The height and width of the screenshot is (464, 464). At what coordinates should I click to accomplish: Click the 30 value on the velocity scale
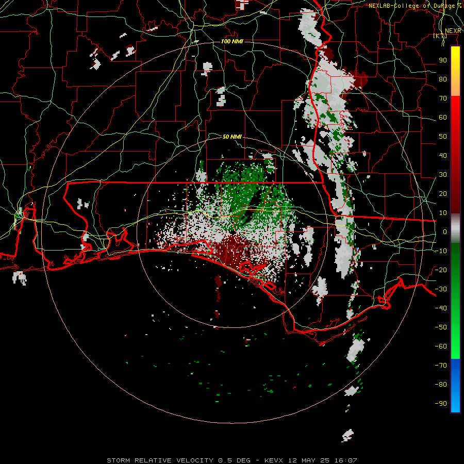(443, 175)
